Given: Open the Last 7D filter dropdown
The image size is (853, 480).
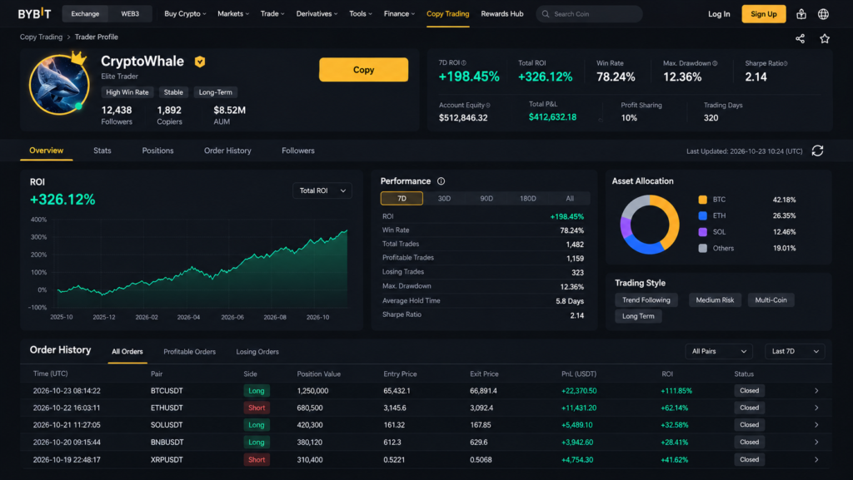Looking at the screenshot, I should click(795, 351).
